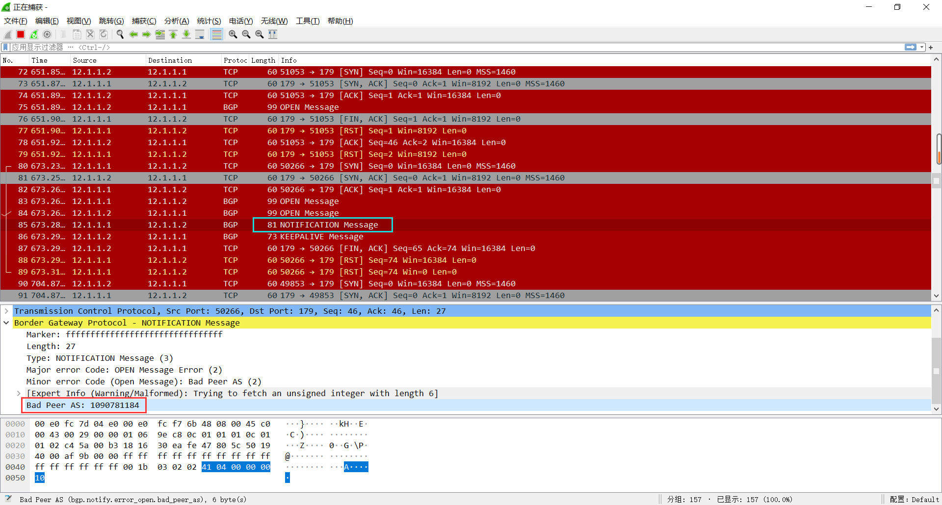Jump to the first packet
942x505 pixels.
pyautogui.click(x=173, y=34)
